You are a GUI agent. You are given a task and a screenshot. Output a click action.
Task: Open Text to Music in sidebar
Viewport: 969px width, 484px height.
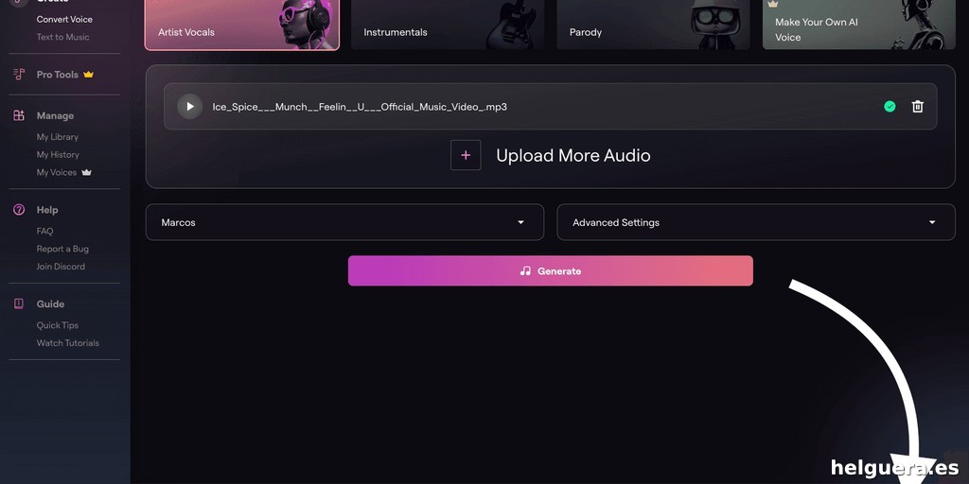(62, 37)
